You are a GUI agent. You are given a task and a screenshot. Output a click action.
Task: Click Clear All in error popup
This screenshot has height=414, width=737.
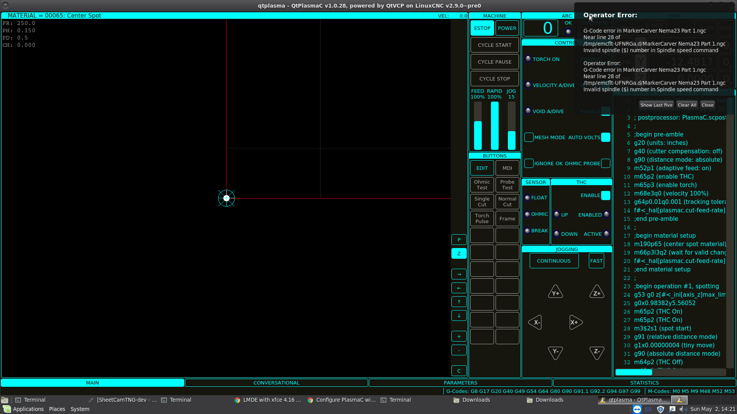(687, 105)
